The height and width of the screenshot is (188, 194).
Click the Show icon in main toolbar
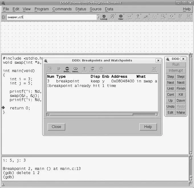163,17
